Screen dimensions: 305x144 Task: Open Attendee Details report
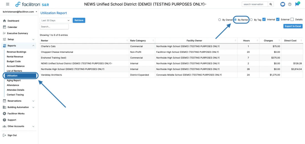coord(16,90)
